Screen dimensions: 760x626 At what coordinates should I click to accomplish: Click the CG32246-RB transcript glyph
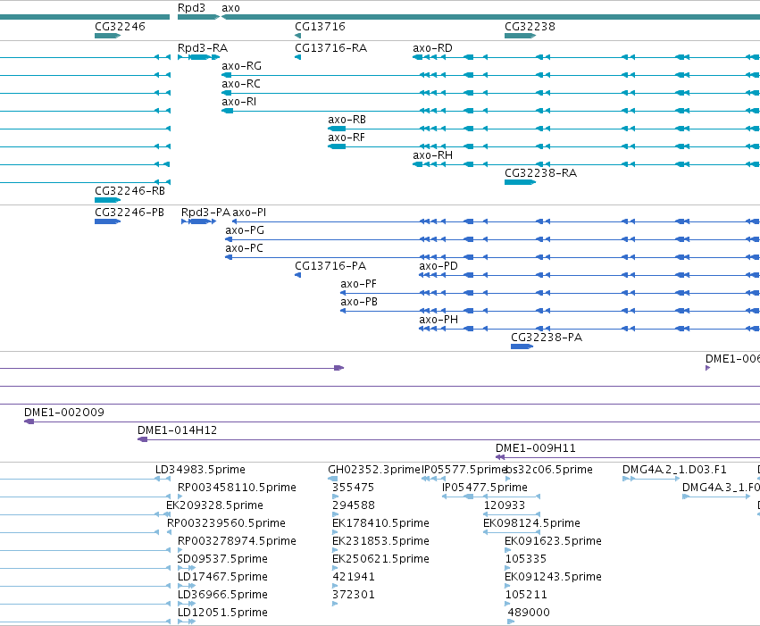click(x=107, y=200)
